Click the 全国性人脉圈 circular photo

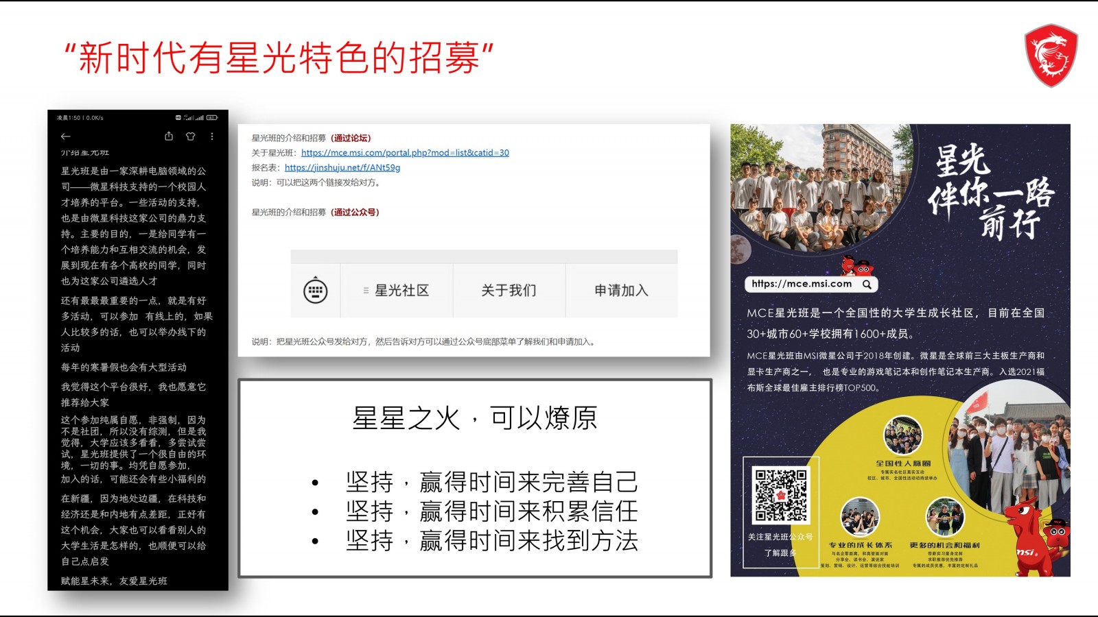[x=903, y=436]
